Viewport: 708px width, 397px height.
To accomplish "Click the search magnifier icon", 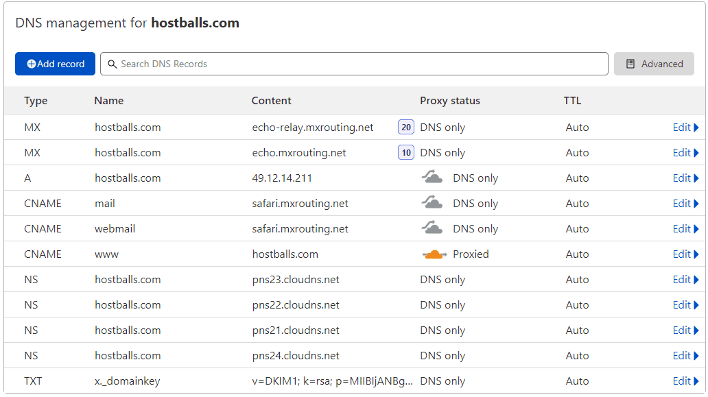I will pos(113,64).
